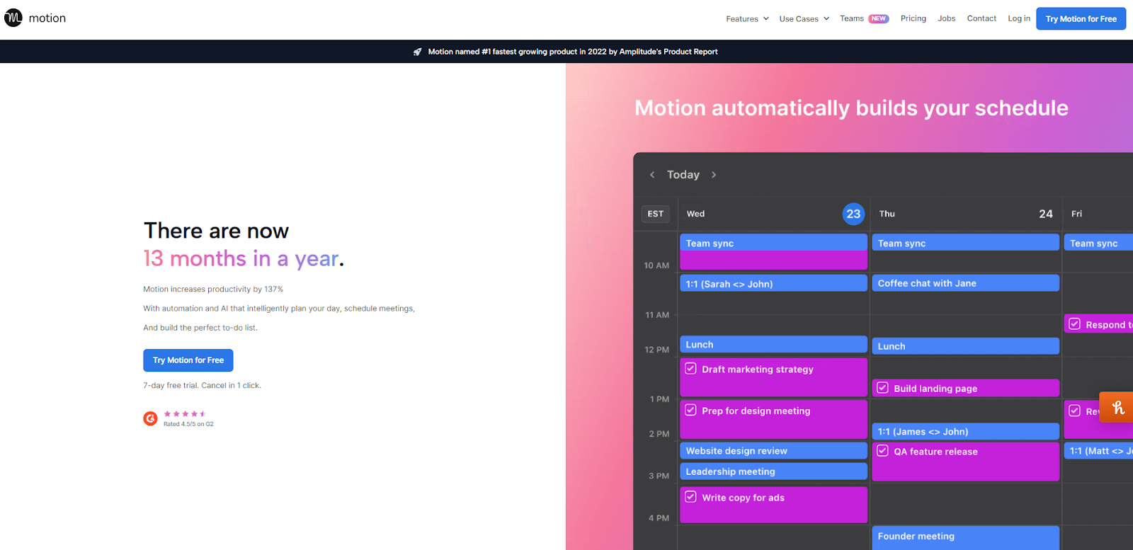Click 'Motion increases productivity by 137%' text
Viewport: 1133px width, 550px height.
(213, 290)
